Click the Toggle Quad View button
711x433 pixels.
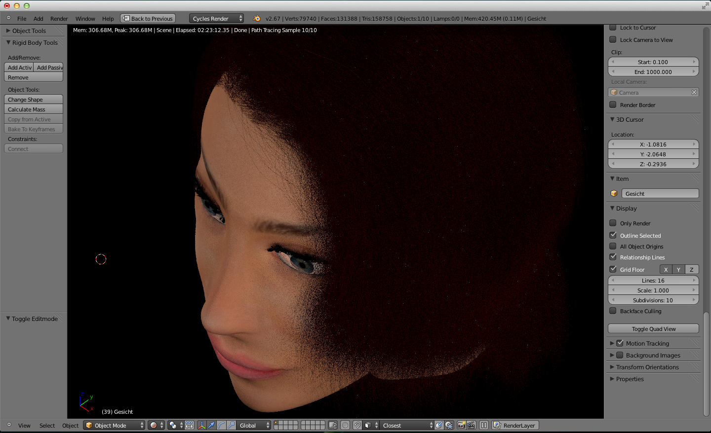tap(653, 329)
